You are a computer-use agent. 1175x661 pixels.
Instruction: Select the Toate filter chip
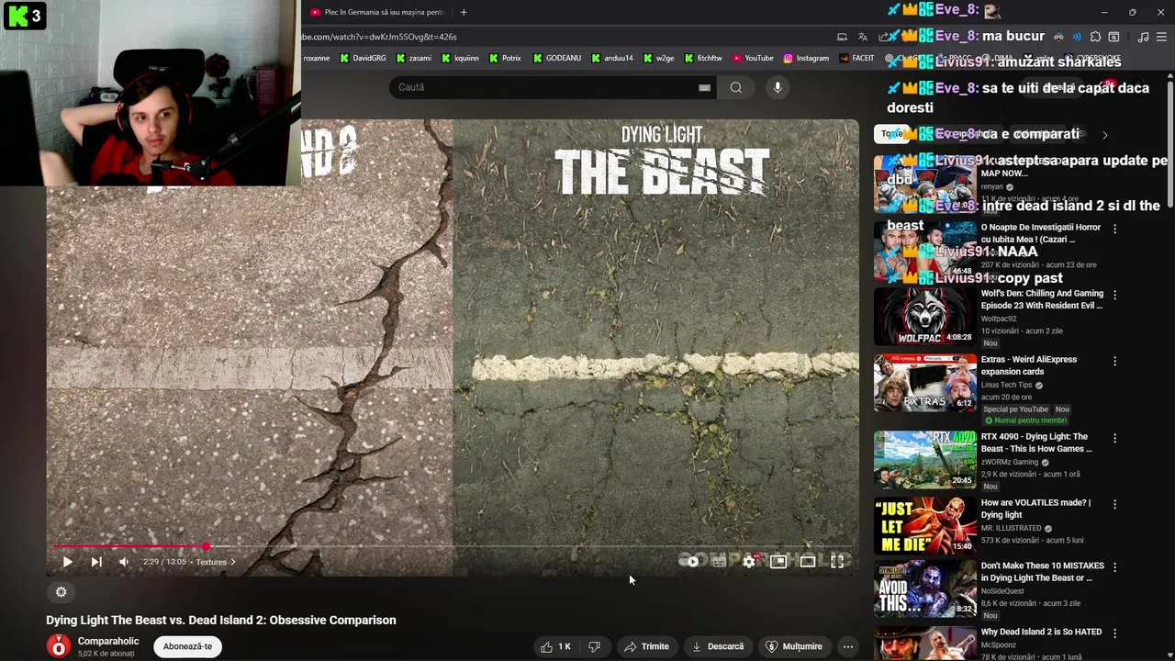pos(891,134)
